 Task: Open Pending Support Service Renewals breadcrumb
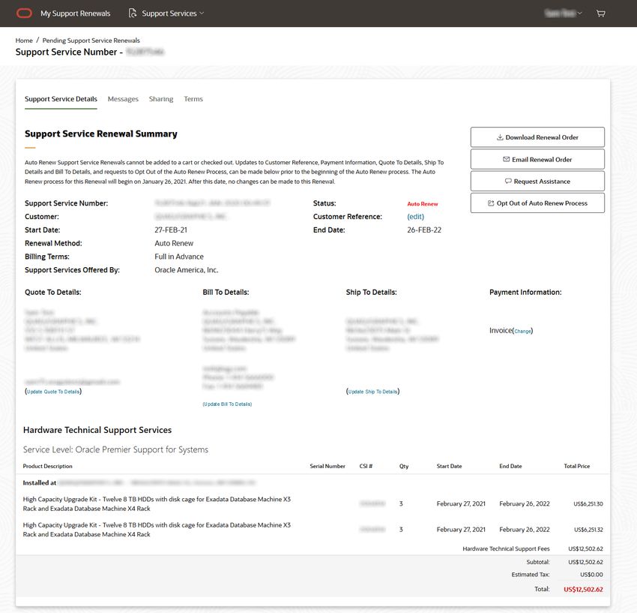[91, 41]
